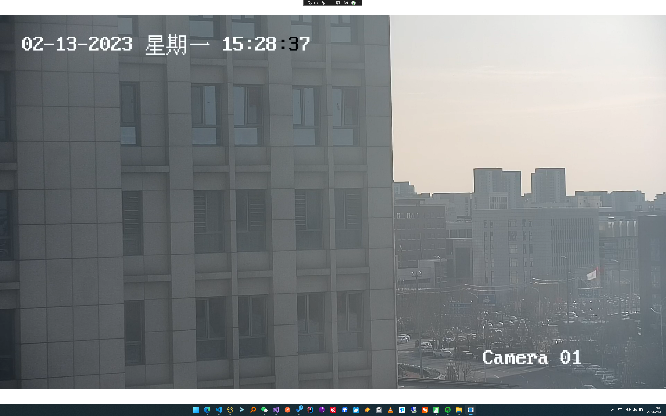The width and height of the screenshot is (666, 416).
Task: Click the green checkmark status icon
Action: coord(354,3)
